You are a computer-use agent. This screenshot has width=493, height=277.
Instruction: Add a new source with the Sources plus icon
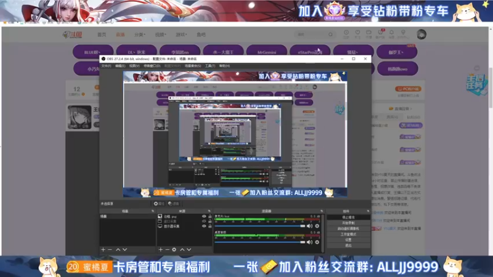click(161, 249)
